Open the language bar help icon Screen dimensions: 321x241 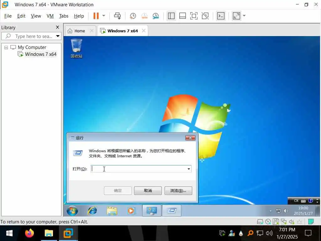[x=310, y=201]
